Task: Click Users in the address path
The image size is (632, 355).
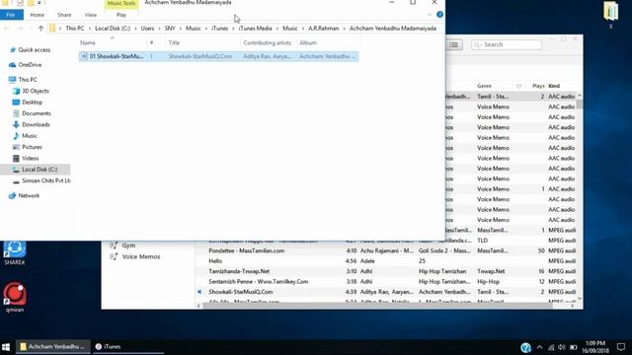Action: point(147,29)
